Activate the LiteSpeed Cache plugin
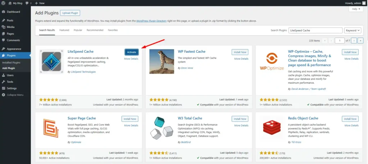The height and width of the screenshot is (164, 368). pos(132,52)
